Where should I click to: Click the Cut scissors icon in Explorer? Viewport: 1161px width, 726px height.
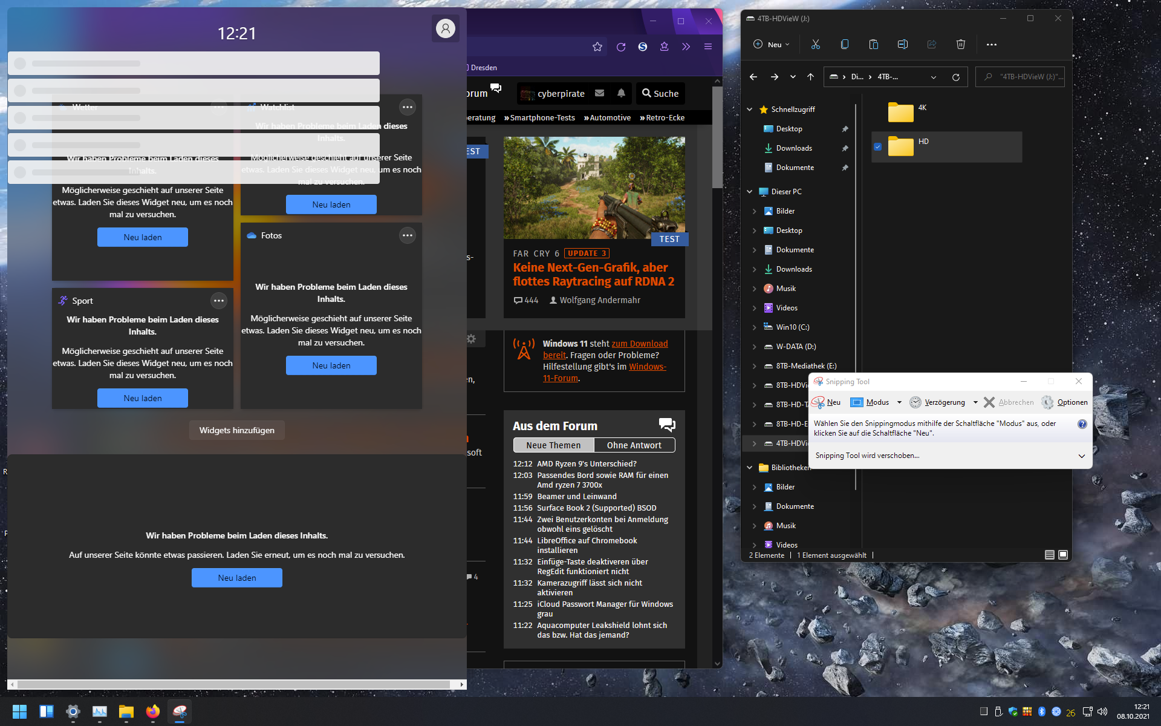tap(815, 44)
